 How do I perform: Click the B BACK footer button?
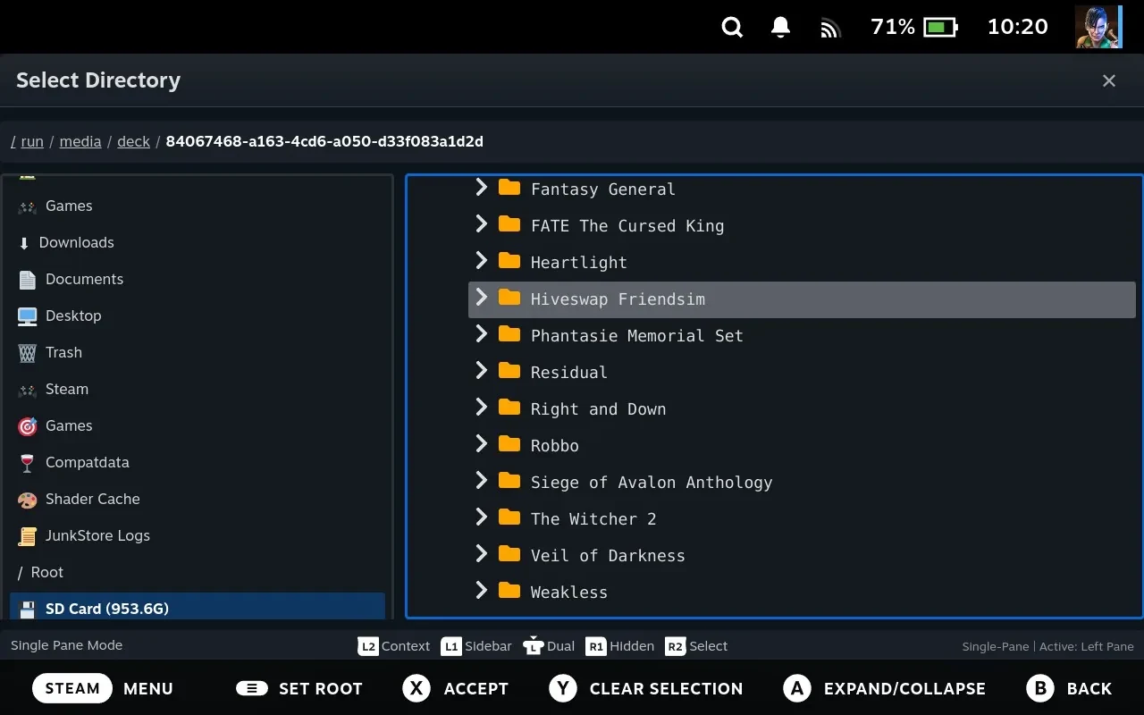[x=1069, y=688]
